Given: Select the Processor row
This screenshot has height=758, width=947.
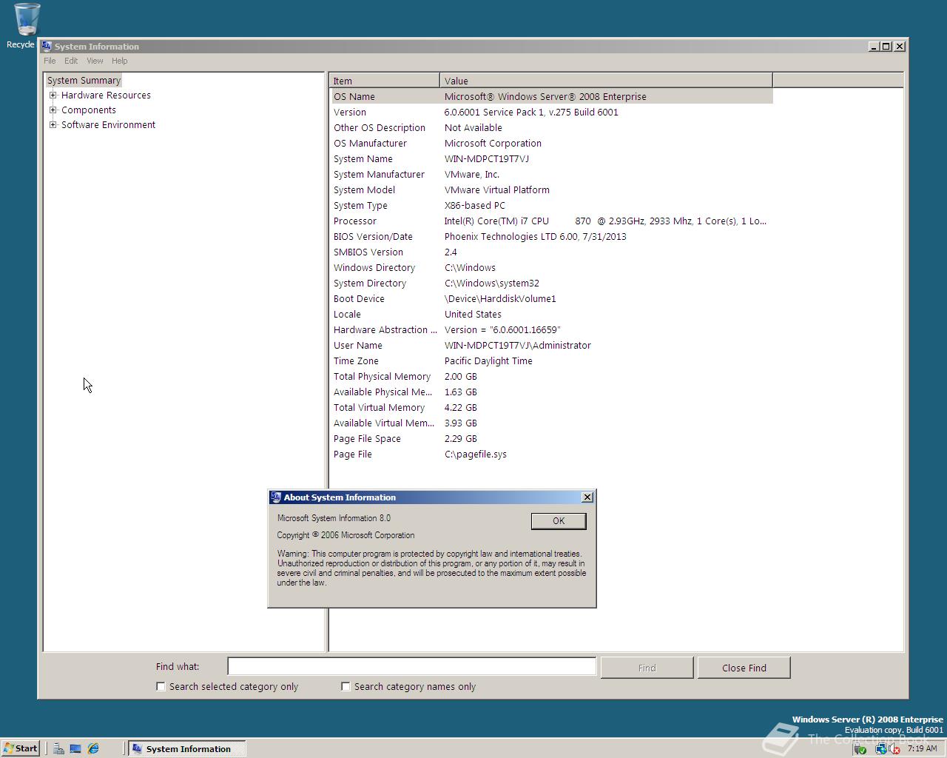Looking at the screenshot, I should [551, 221].
